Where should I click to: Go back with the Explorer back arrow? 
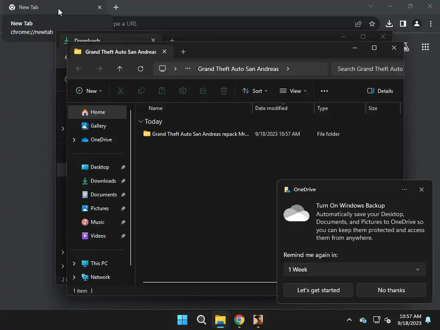(79, 69)
